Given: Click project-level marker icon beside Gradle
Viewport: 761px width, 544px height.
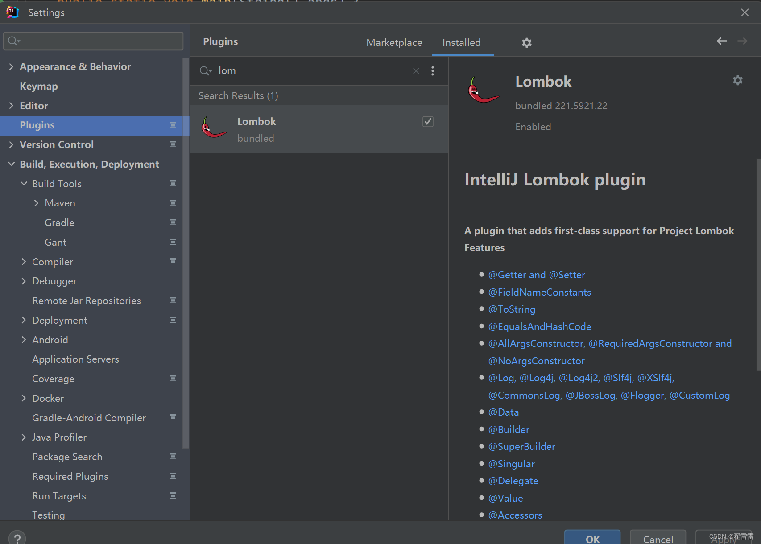Looking at the screenshot, I should click(173, 222).
